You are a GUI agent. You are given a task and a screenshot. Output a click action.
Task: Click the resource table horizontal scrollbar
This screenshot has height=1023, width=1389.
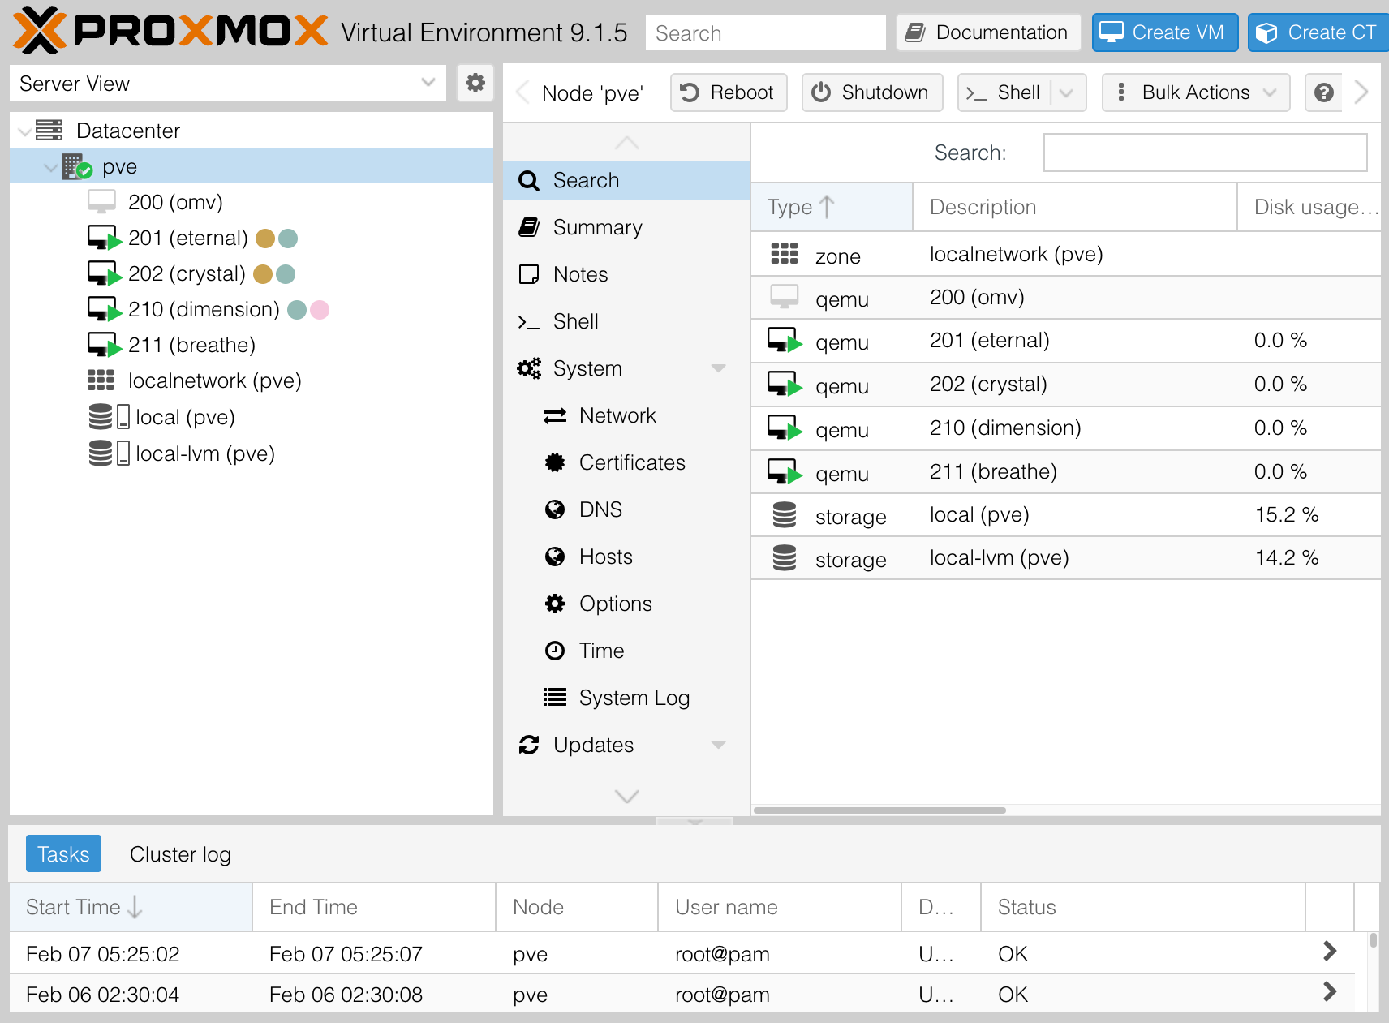[880, 810]
